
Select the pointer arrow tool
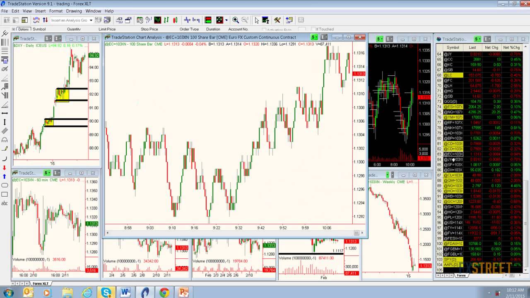point(257,20)
